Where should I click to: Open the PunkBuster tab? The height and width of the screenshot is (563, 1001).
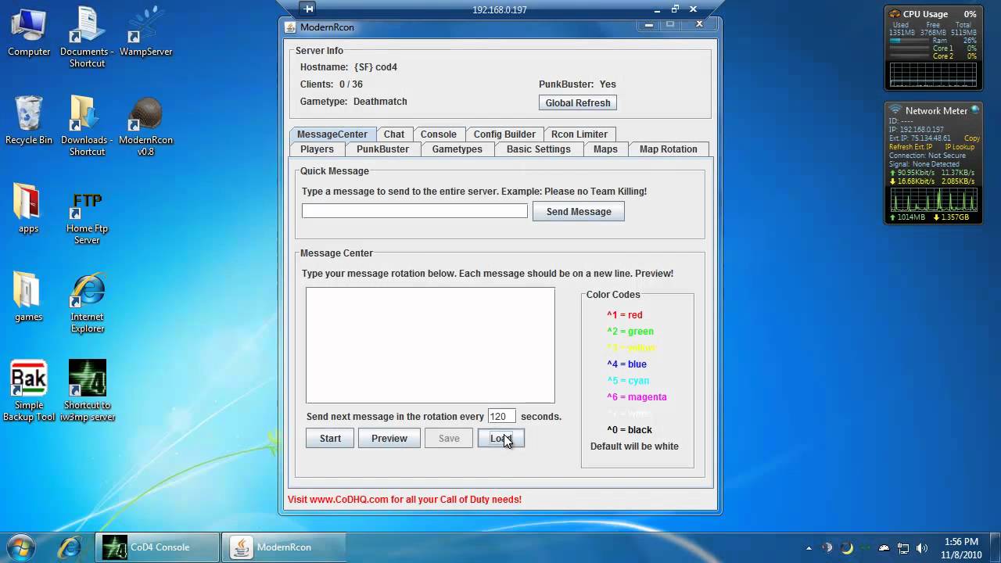click(x=382, y=149)
